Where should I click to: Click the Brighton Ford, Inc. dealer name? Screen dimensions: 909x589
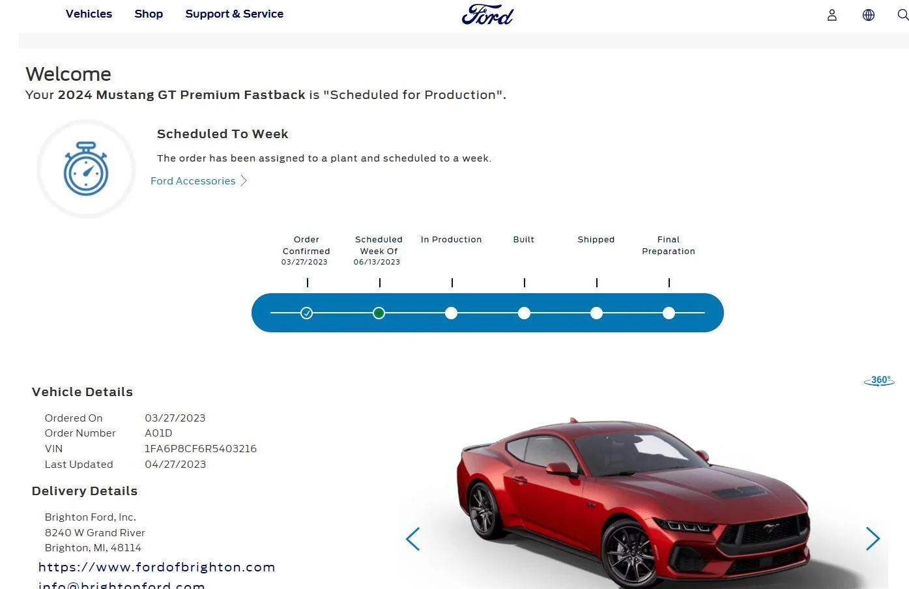90,517
